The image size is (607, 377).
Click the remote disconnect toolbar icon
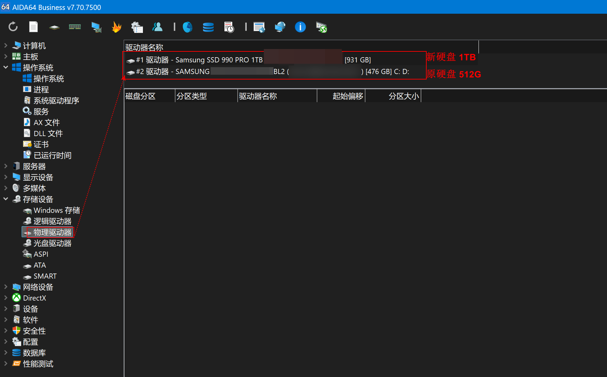coord(321,27)
